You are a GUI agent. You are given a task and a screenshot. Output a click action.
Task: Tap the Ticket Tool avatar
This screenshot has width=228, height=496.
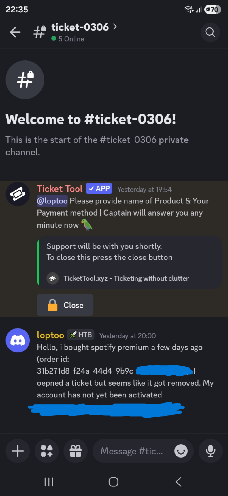[18, 194]
